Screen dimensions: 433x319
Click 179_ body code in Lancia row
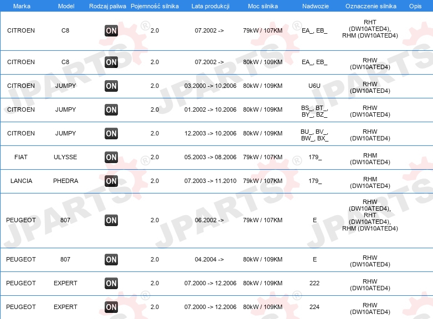tap(315, 181)
